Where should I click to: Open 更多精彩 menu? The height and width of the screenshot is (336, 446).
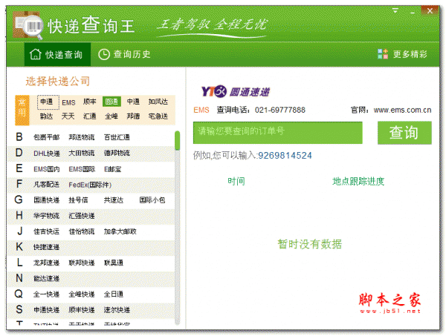402,54
